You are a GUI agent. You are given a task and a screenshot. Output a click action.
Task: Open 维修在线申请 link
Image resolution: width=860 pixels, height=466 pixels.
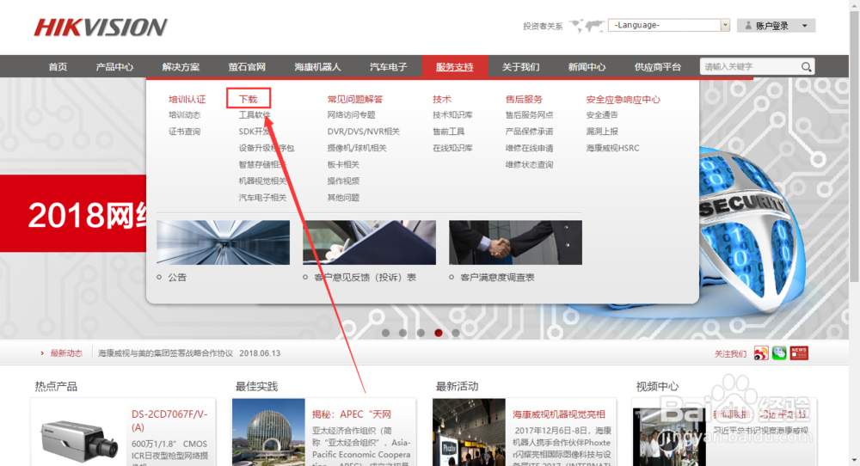point(529,148)
